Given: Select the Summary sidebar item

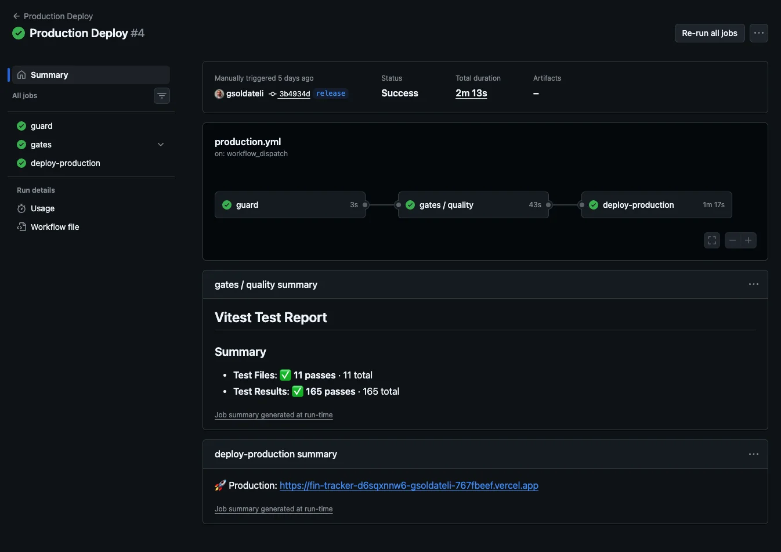Looking at the screenshot, I should (x=91, y=75).
